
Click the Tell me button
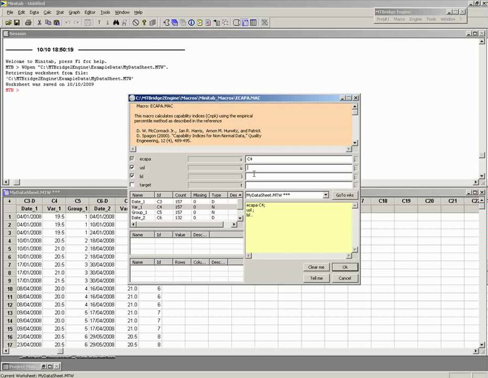pos(316,278)
